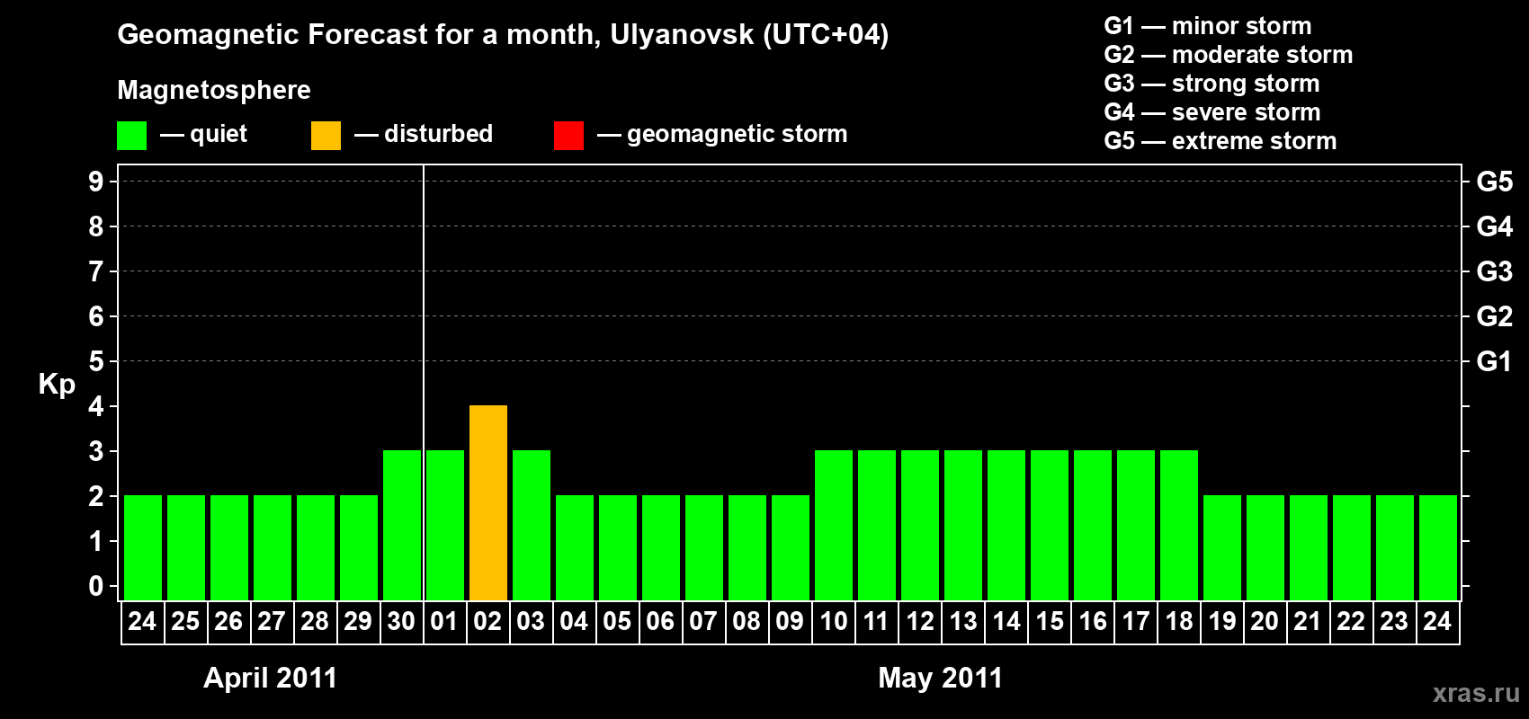The width and height of the screenshot is (1529, 719).
Task: Click the 'G5 — extreme storm' legend line
Action: 1220,141
